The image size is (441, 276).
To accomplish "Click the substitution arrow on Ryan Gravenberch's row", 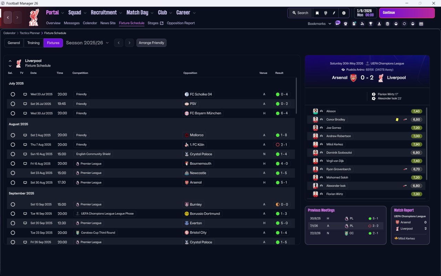I will point(405,169).
